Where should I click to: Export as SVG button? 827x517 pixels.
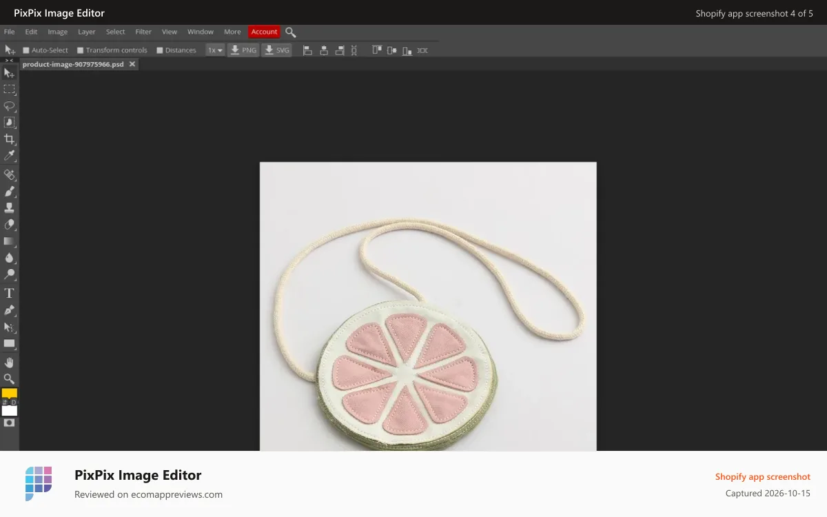point(276,50)
